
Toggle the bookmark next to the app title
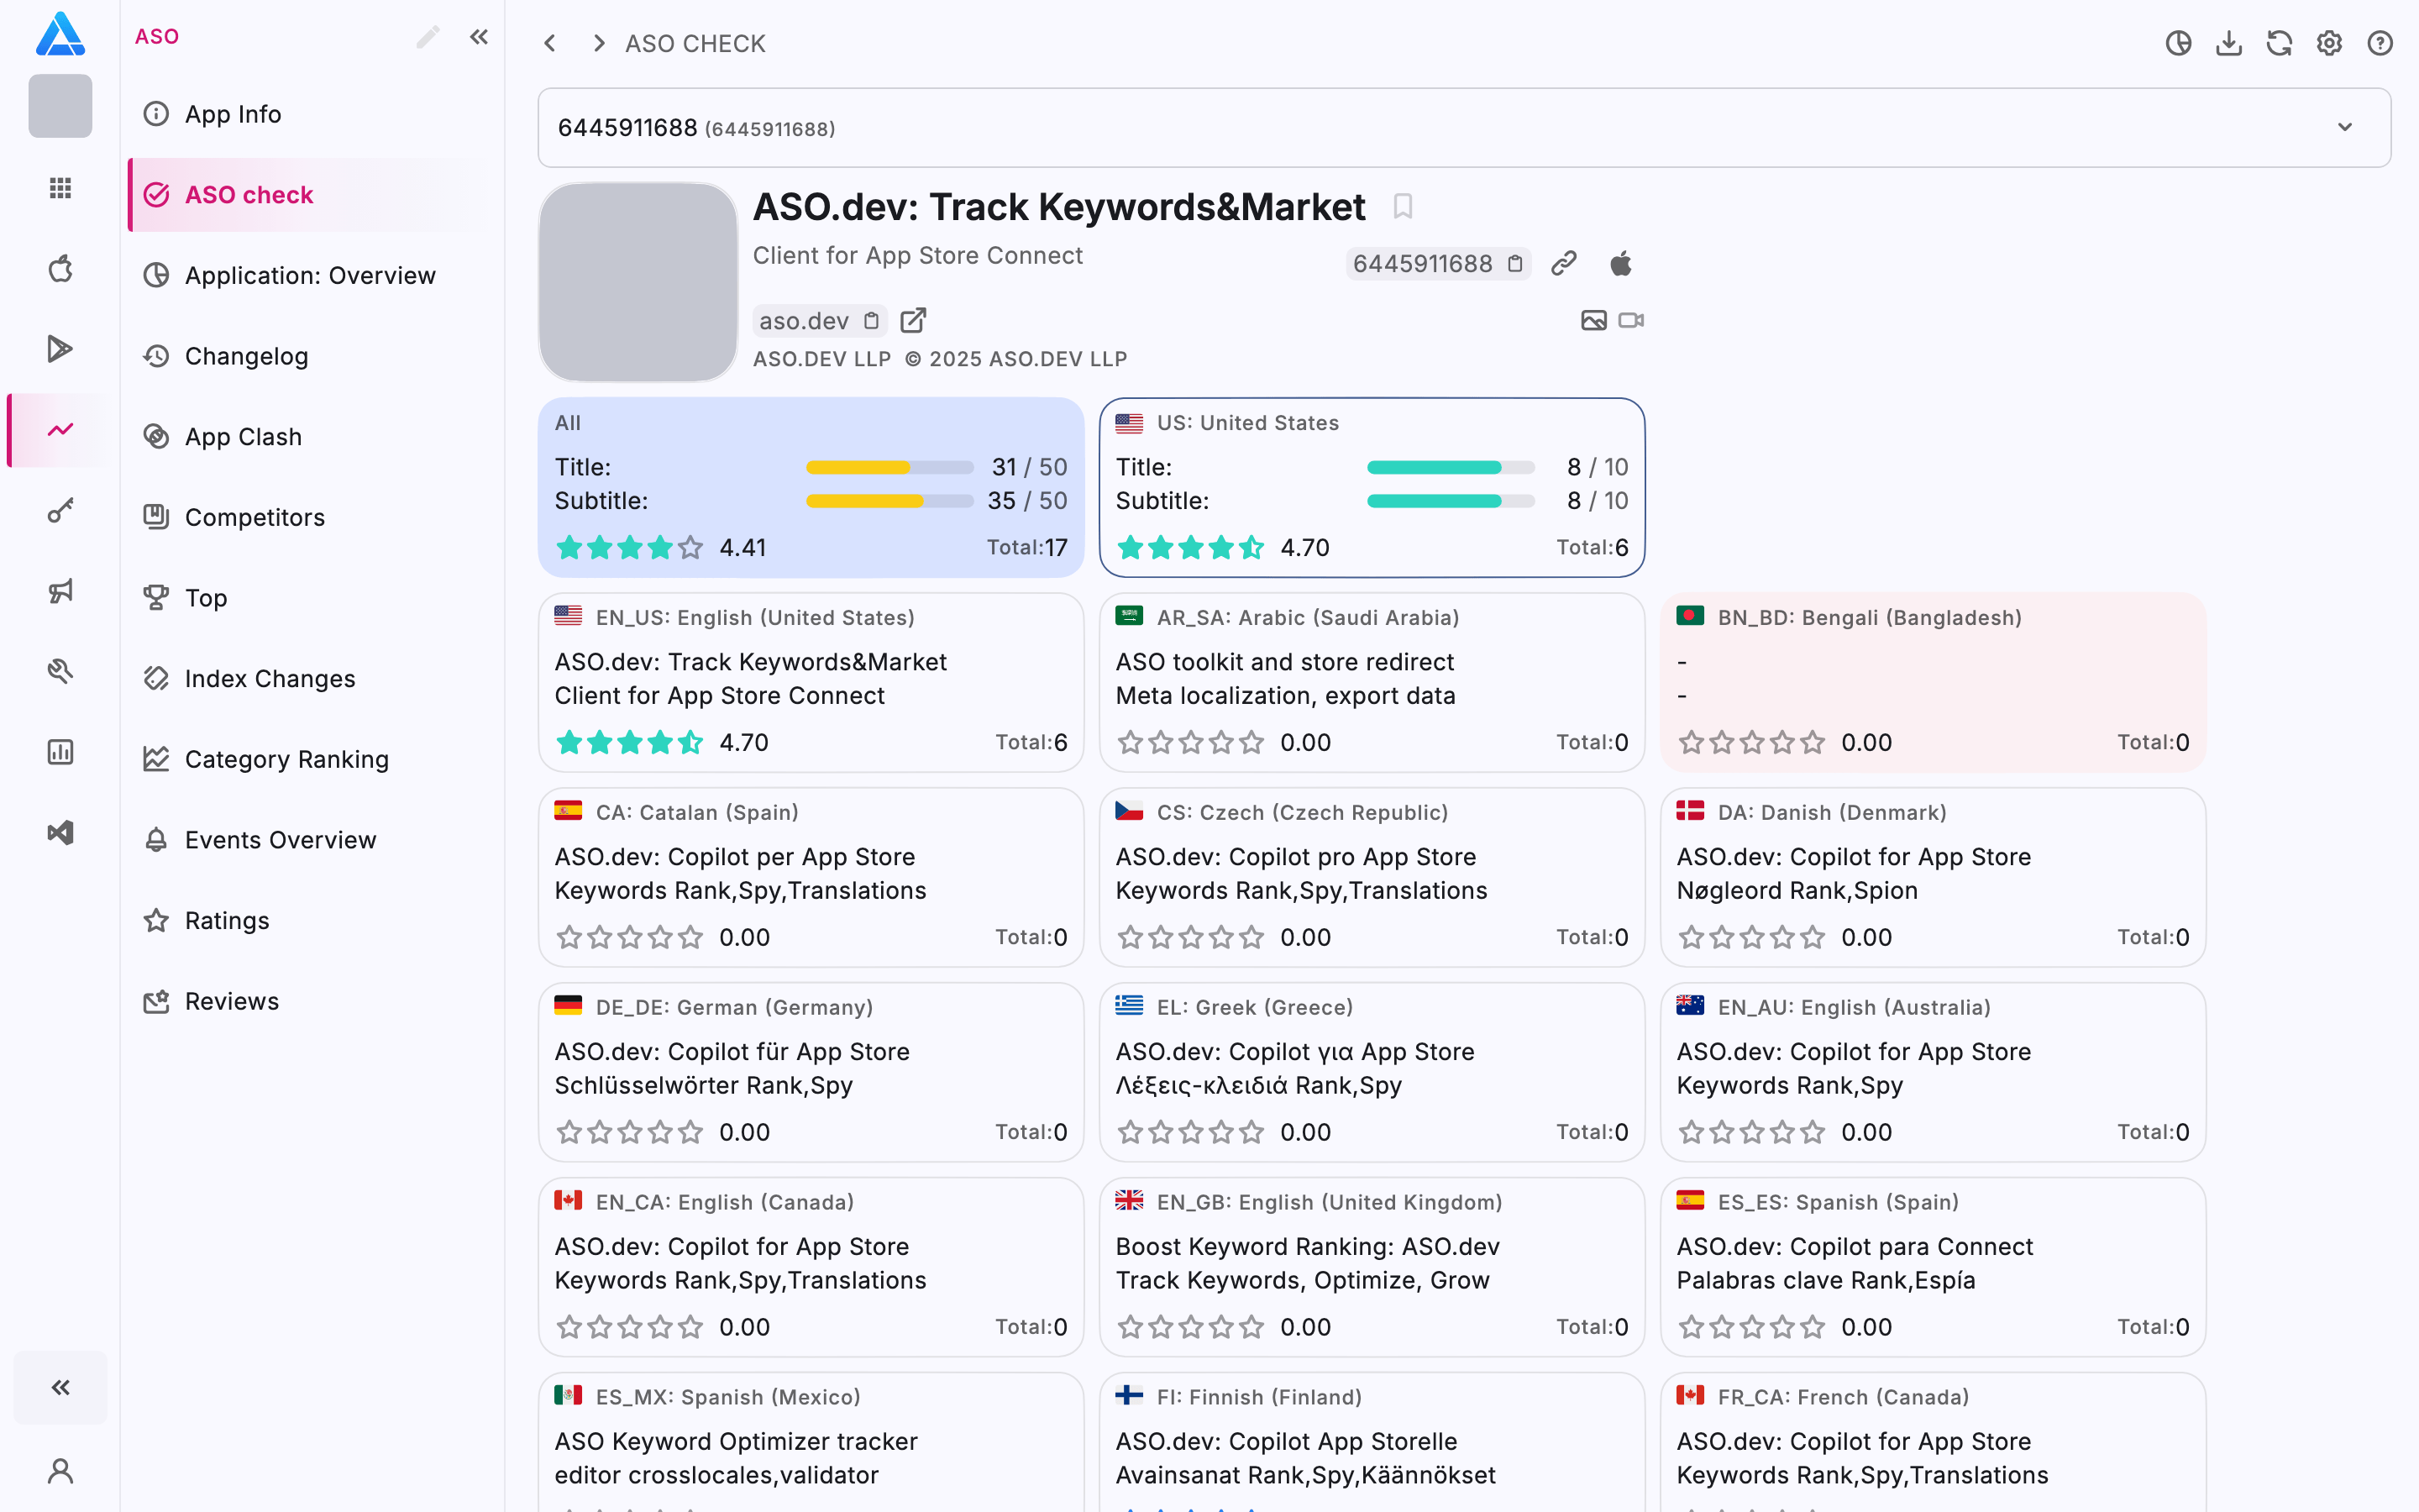click(1403, 206)
